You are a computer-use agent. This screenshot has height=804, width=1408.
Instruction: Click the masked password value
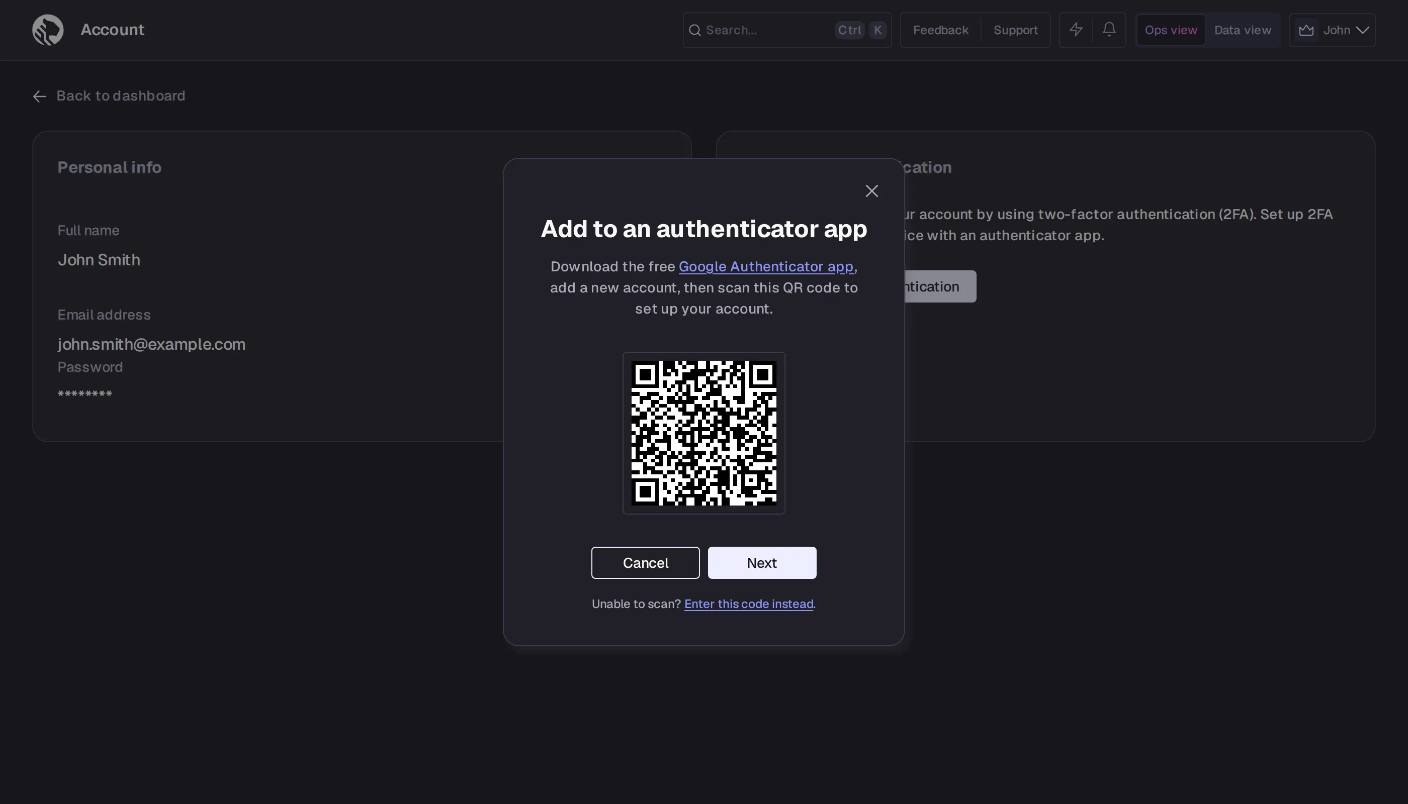coord(84,394)
